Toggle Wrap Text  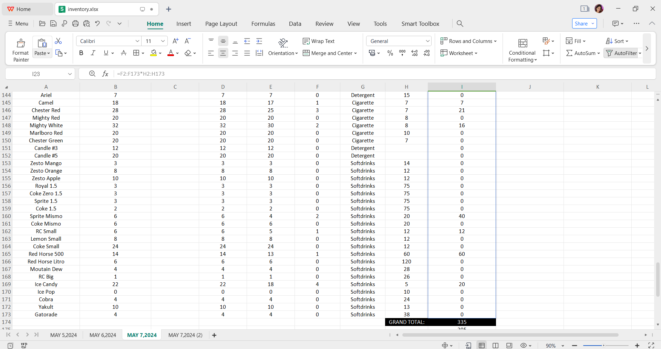tap(319, 41)
